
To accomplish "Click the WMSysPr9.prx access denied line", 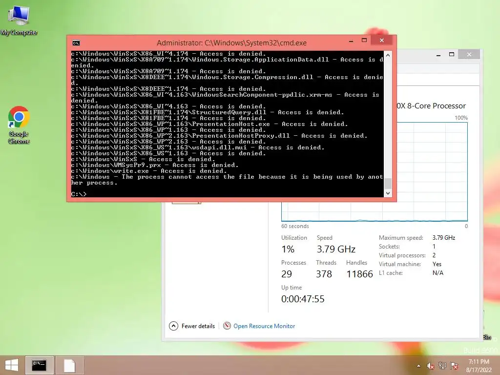I will (155, 165).
